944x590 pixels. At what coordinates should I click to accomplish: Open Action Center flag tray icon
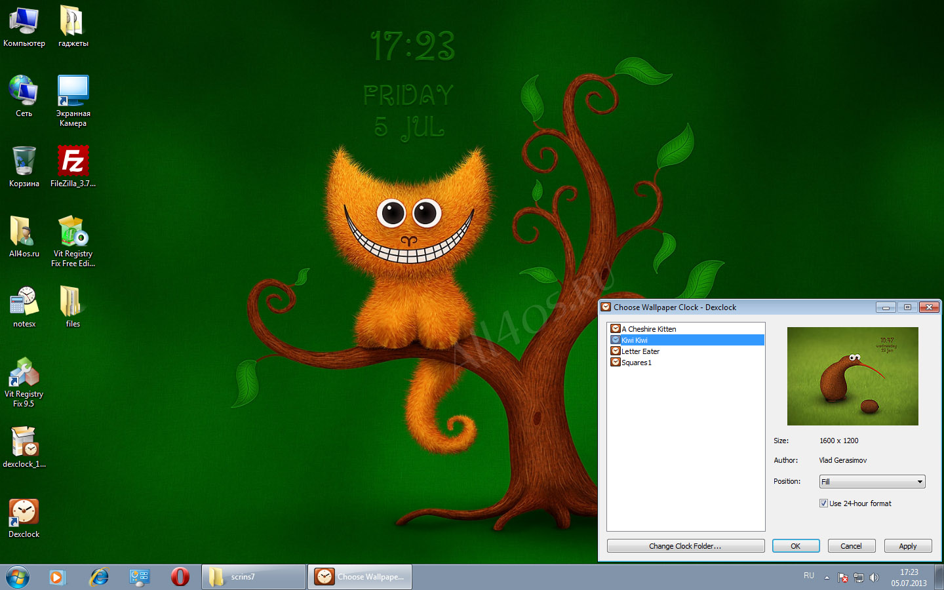click(843, 578)
